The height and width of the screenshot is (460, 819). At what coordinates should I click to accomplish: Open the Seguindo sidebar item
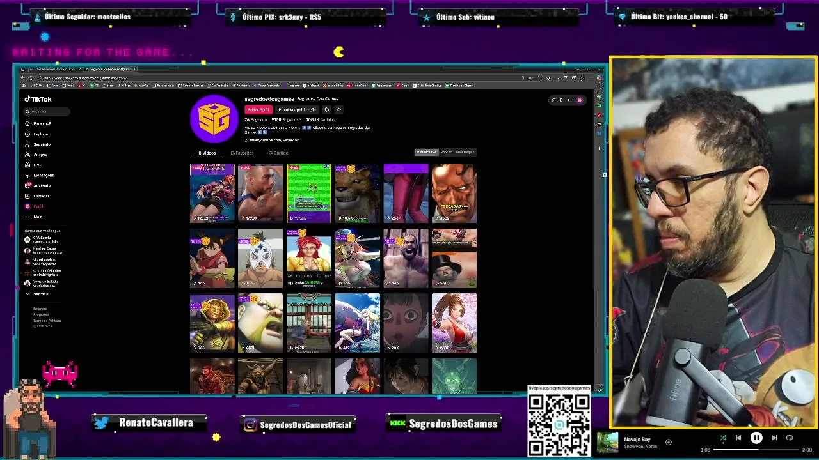tap(38, 144)
